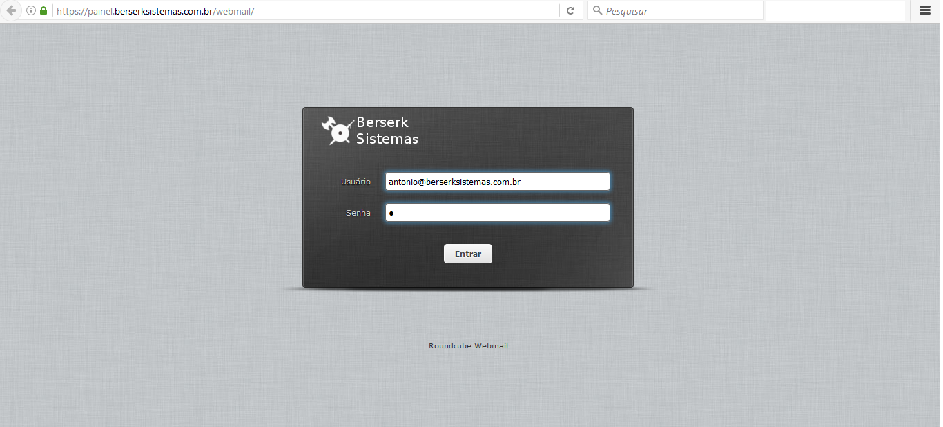This screenshot has width=943, height=427.
Task: Click the browser back arrow button
Action: pos(10,10)
